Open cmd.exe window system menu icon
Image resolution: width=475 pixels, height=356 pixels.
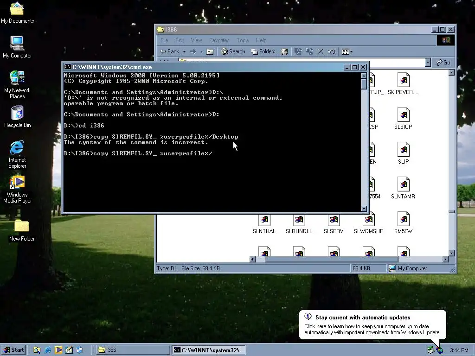[x=68, y=67]
